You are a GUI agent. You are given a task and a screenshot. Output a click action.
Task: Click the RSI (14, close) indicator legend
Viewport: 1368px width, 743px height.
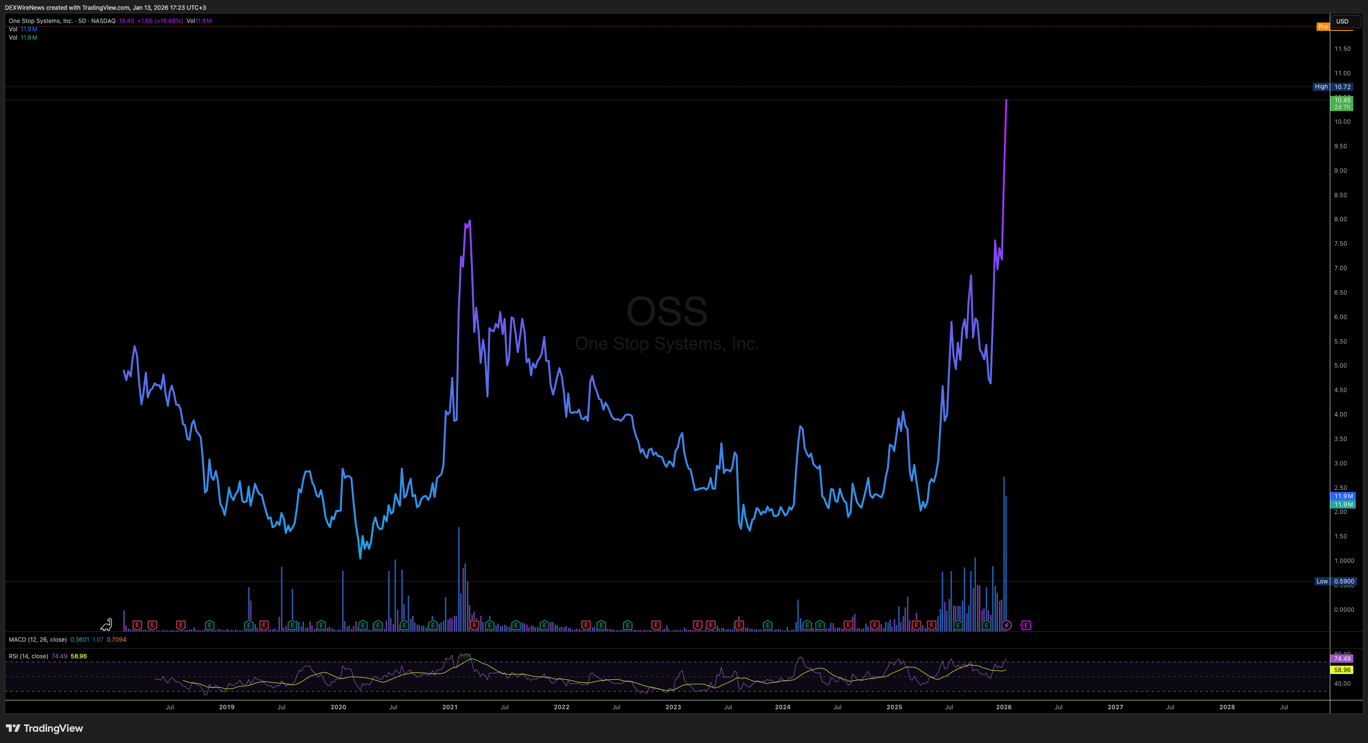coord(29,656)
